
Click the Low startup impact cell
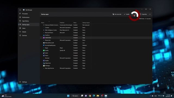(x=83, y=43)
